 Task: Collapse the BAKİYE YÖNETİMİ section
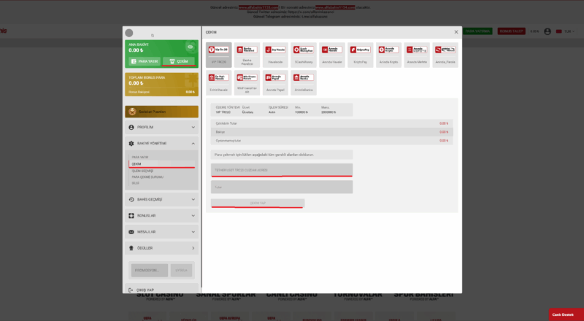(x=161, y=144)
